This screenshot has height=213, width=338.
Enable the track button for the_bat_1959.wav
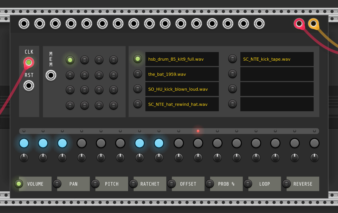[138, 74]
